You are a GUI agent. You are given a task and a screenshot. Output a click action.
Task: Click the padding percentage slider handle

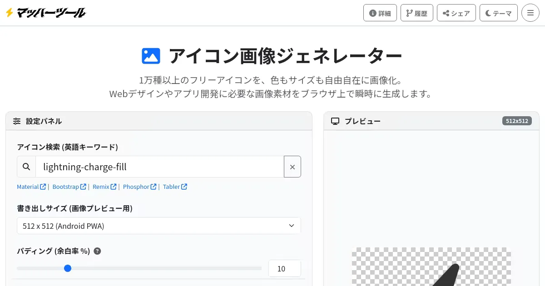pyautogui.click(x=68, y=268)
